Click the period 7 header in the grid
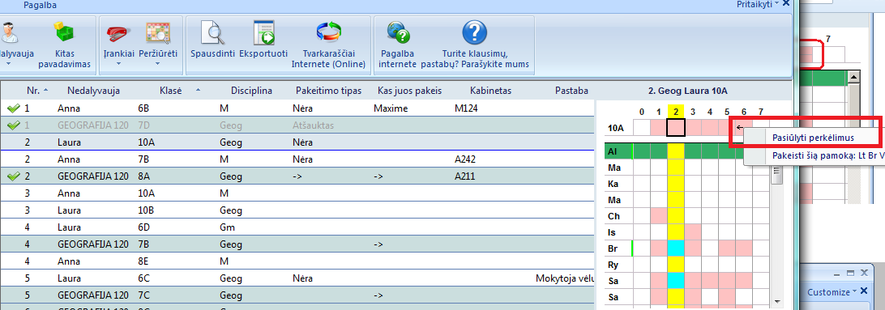 click(761, 112)
